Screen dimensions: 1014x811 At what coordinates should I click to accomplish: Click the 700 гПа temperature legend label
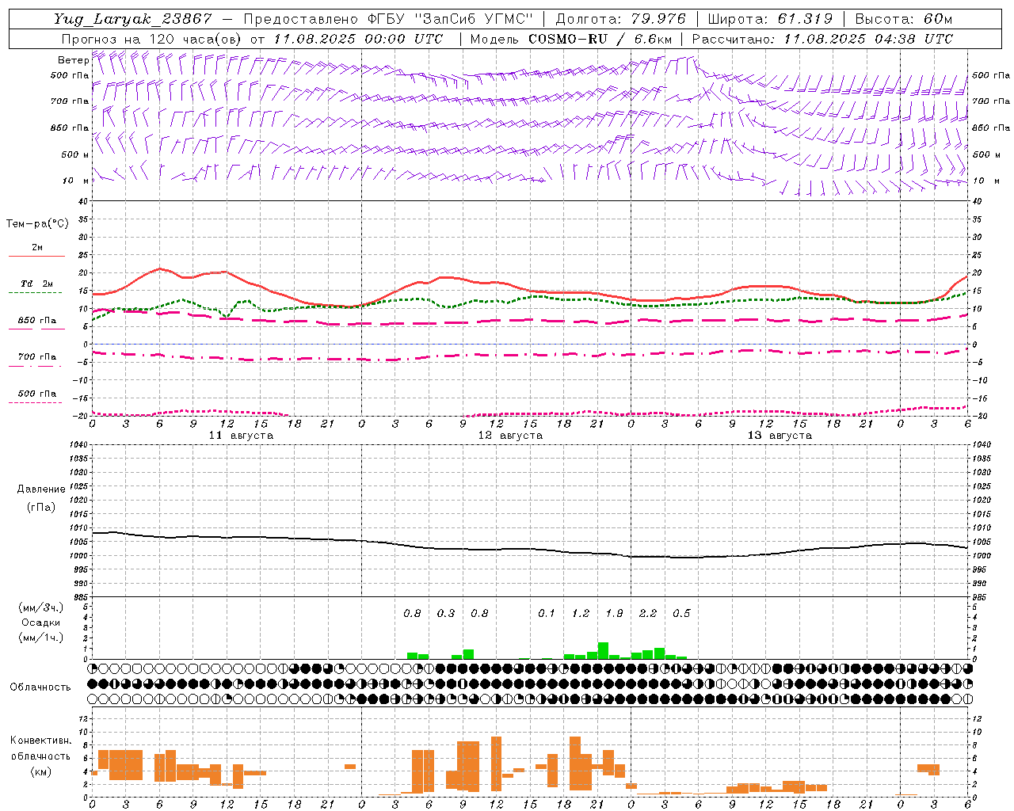click(37, 356)
